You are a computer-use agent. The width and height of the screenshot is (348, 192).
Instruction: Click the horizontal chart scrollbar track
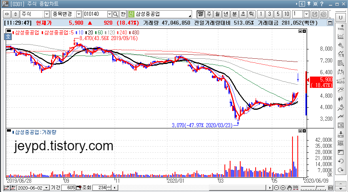point(192,188)
